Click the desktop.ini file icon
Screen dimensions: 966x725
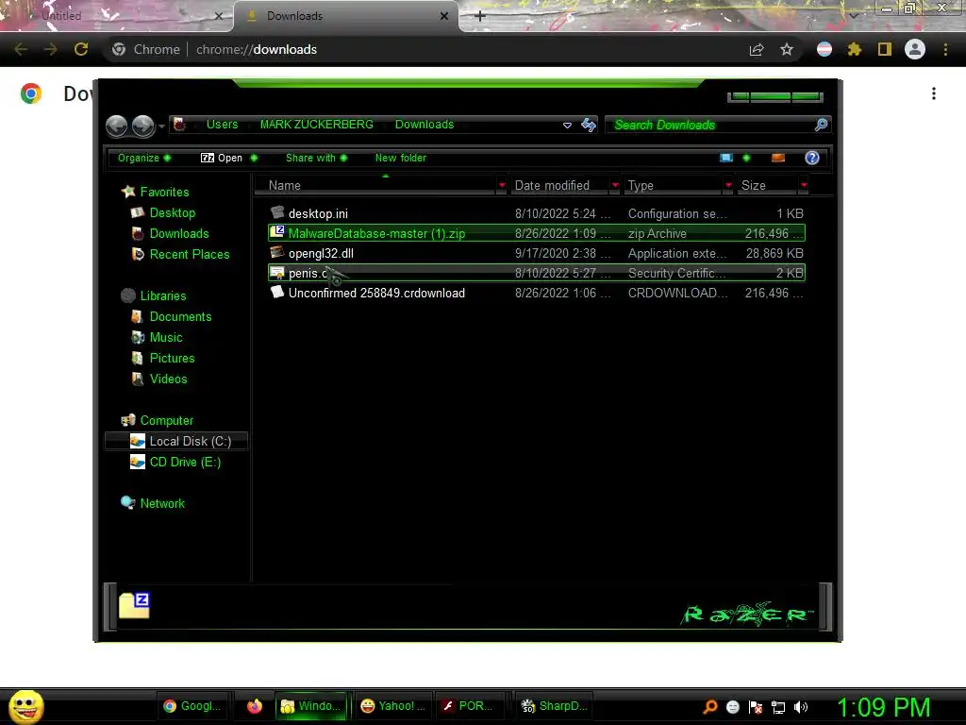point(277,212)
